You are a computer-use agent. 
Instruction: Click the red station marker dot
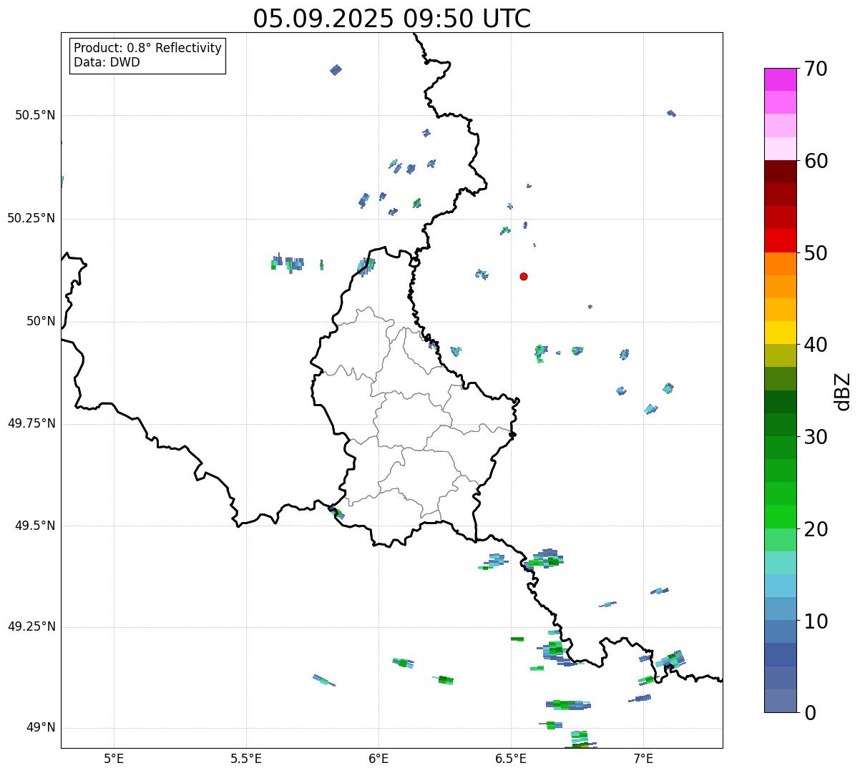524,276
